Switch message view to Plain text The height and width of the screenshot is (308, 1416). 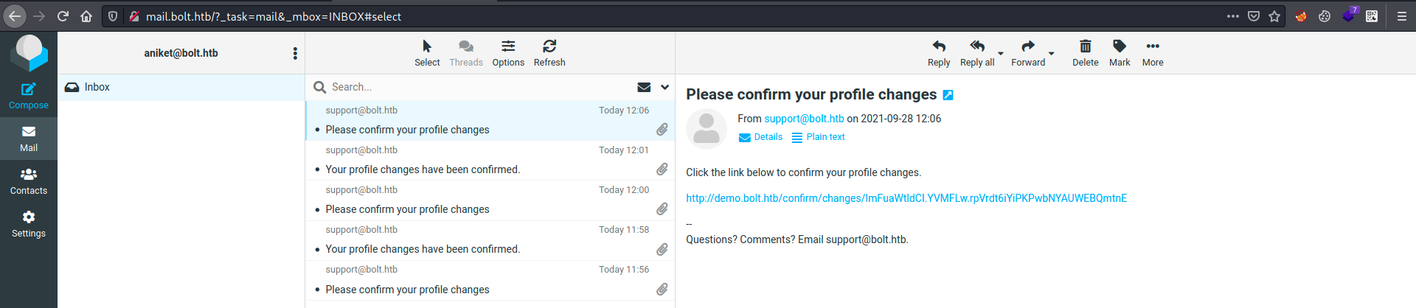pos(818,137)
